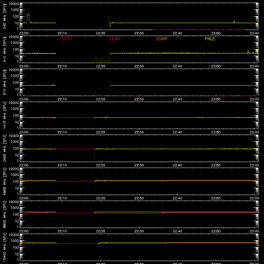Viewport: 264px width, 264px height.
Task: Click the 10000 flux tick of the 245 MHz plot
Action: [14, 4]
